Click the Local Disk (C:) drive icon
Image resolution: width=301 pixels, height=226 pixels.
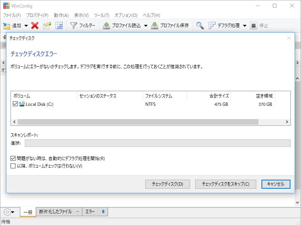[x=22, y=104]
